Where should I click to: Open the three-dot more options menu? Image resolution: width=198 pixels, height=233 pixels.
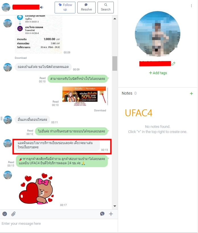[191, 6]
